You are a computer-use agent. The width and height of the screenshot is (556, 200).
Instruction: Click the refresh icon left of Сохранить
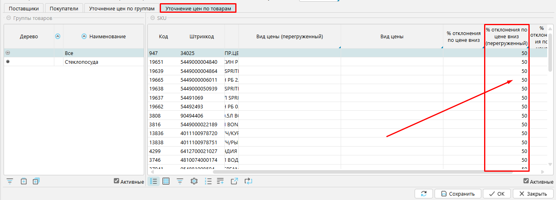point(423,194)
